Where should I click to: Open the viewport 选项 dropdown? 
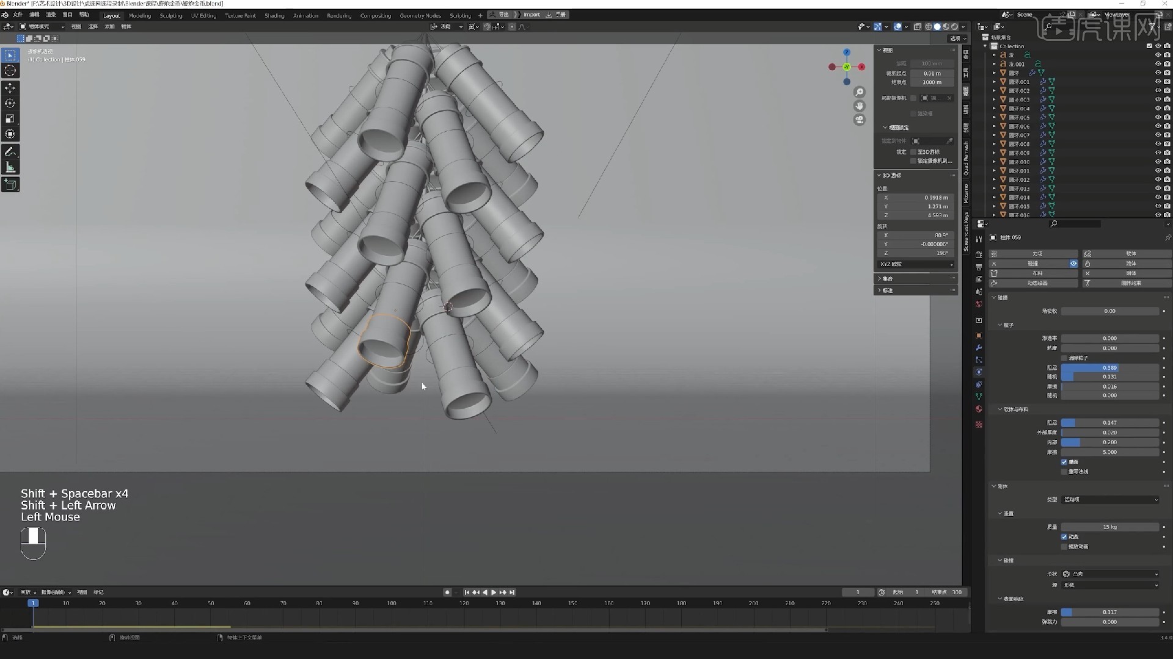tap(958, 38)
